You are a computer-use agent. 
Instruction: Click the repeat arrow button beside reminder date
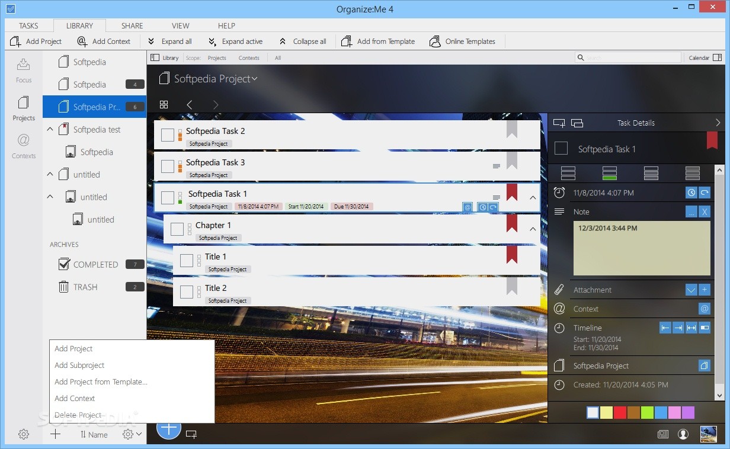pyautogui.click(x=704, y=193)
